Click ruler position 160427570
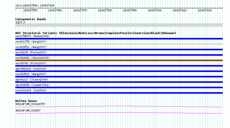The image size is (230, 128). pos(80,10)
